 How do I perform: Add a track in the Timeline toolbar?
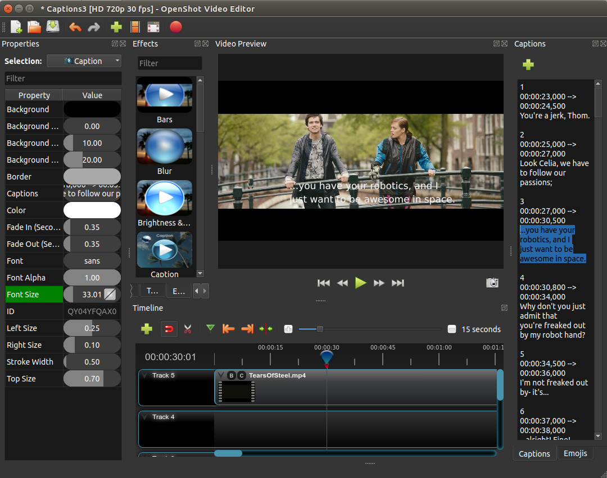147,329
